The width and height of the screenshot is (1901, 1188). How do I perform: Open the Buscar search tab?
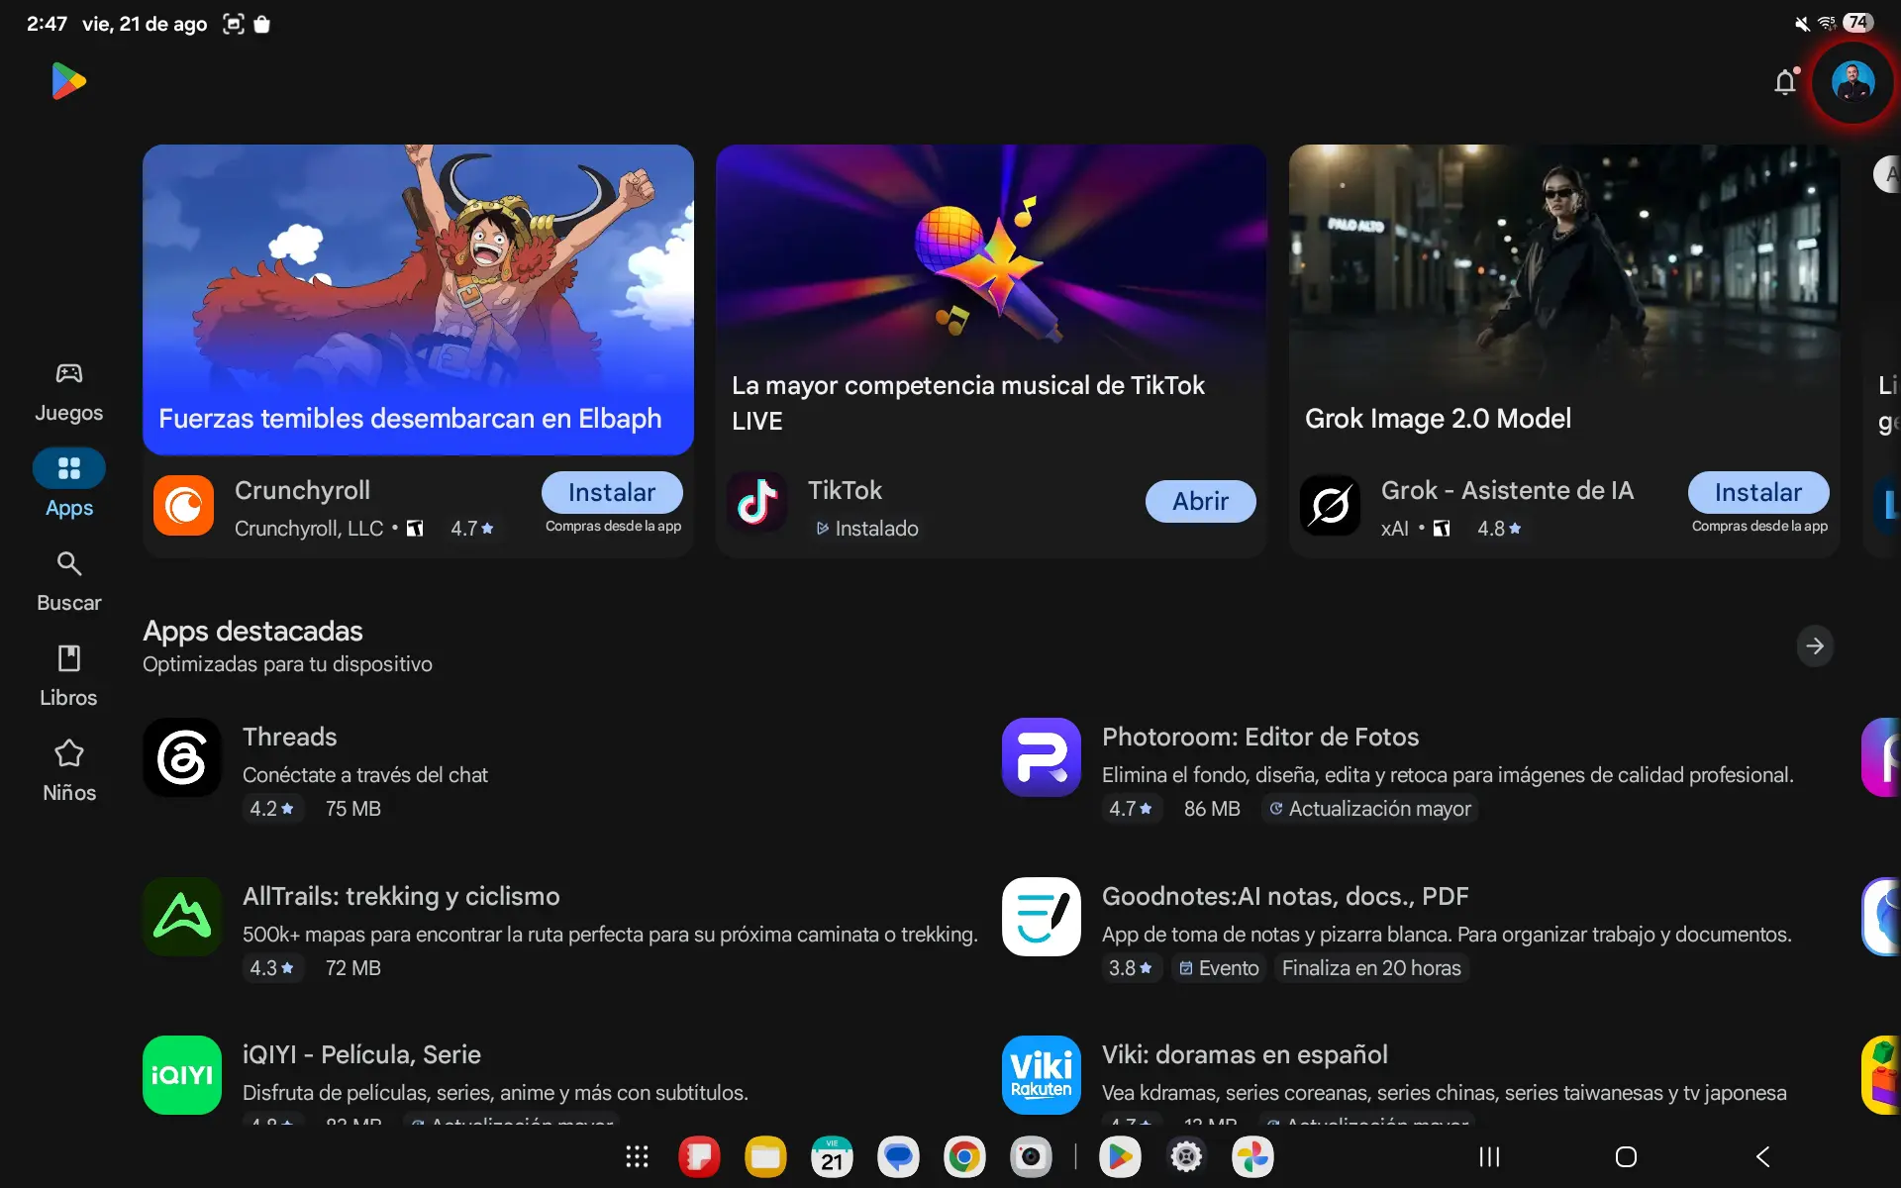[x=68, y=582]
